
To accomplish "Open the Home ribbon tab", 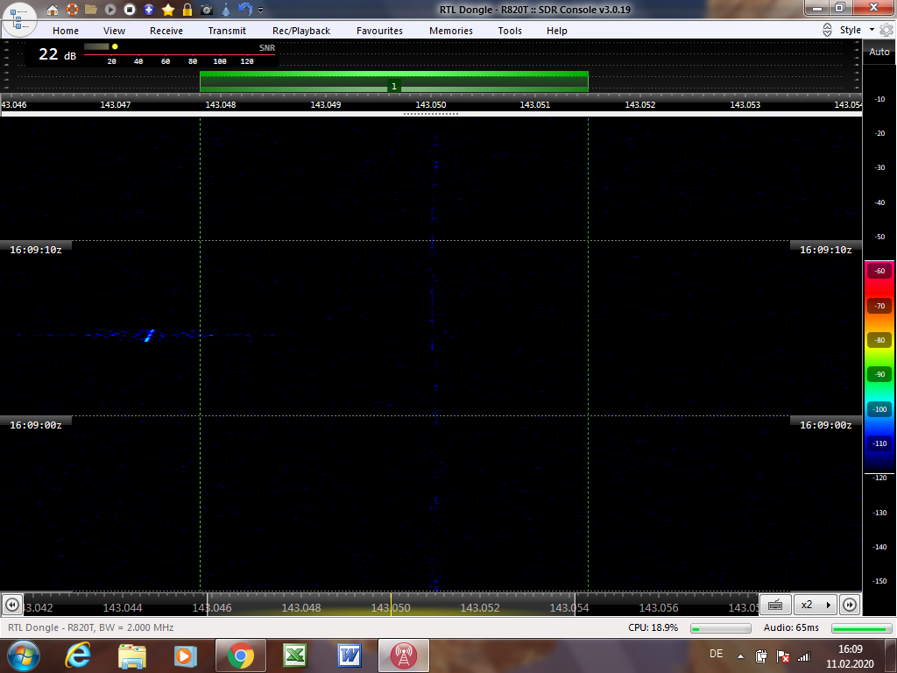I will (66, 31).
